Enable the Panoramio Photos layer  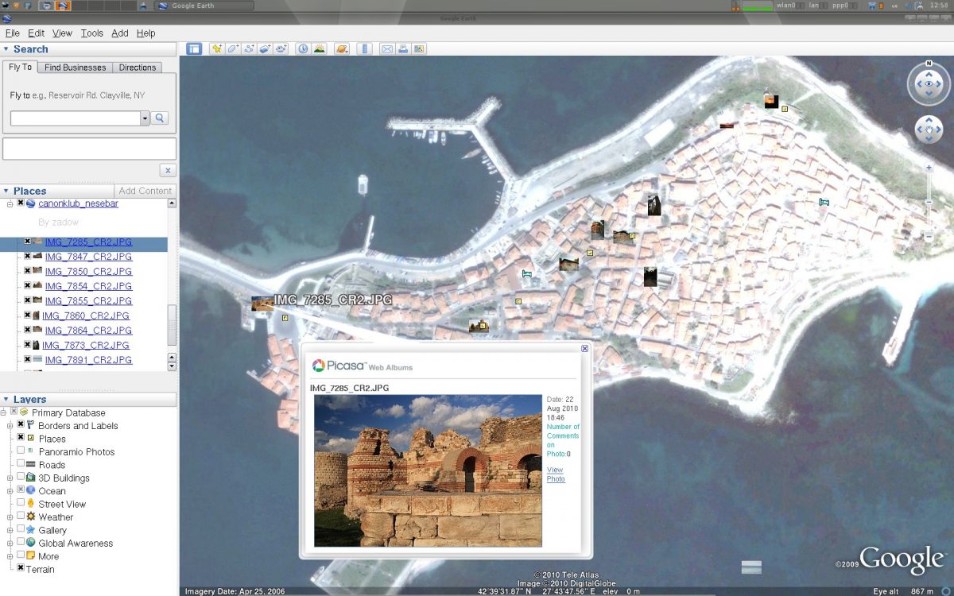[21, 451]
